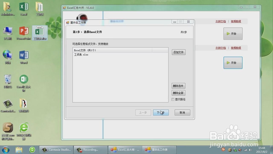Enable the 显示路径 checkbox

tap(173, 99)
